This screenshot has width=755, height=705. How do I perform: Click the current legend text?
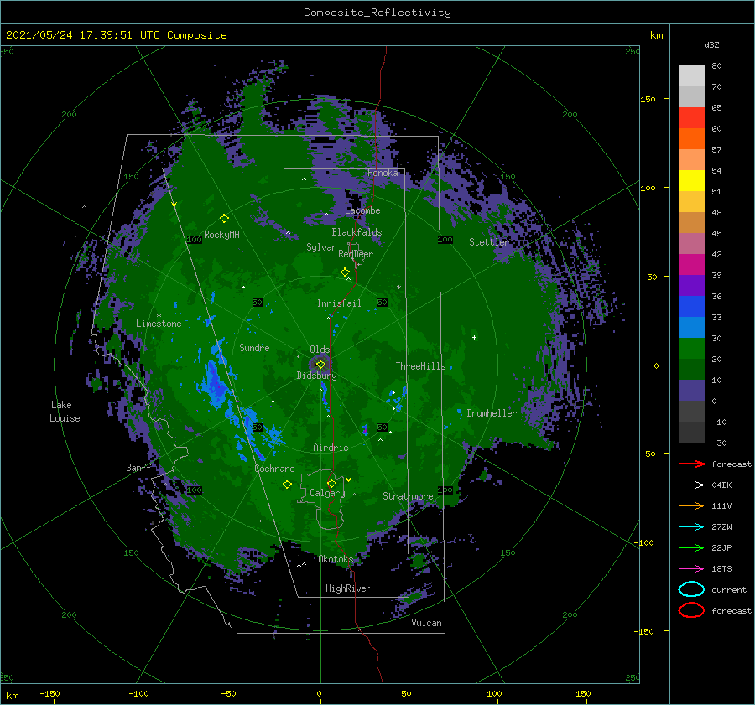729,589
